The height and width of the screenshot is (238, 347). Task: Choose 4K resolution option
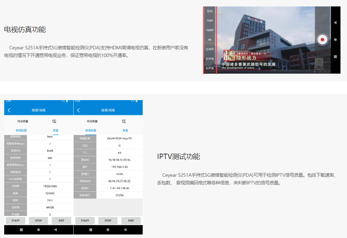[210, 40]
